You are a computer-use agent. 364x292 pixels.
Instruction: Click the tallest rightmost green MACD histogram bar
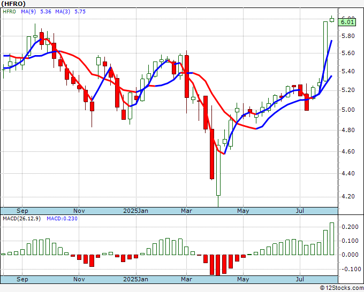tap(332, 239)
